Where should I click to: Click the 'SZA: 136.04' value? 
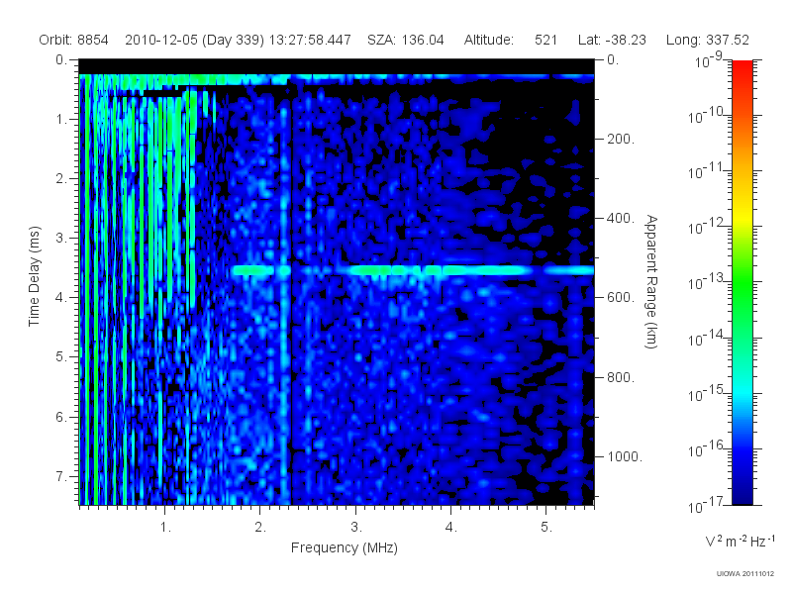pos(406,40)
